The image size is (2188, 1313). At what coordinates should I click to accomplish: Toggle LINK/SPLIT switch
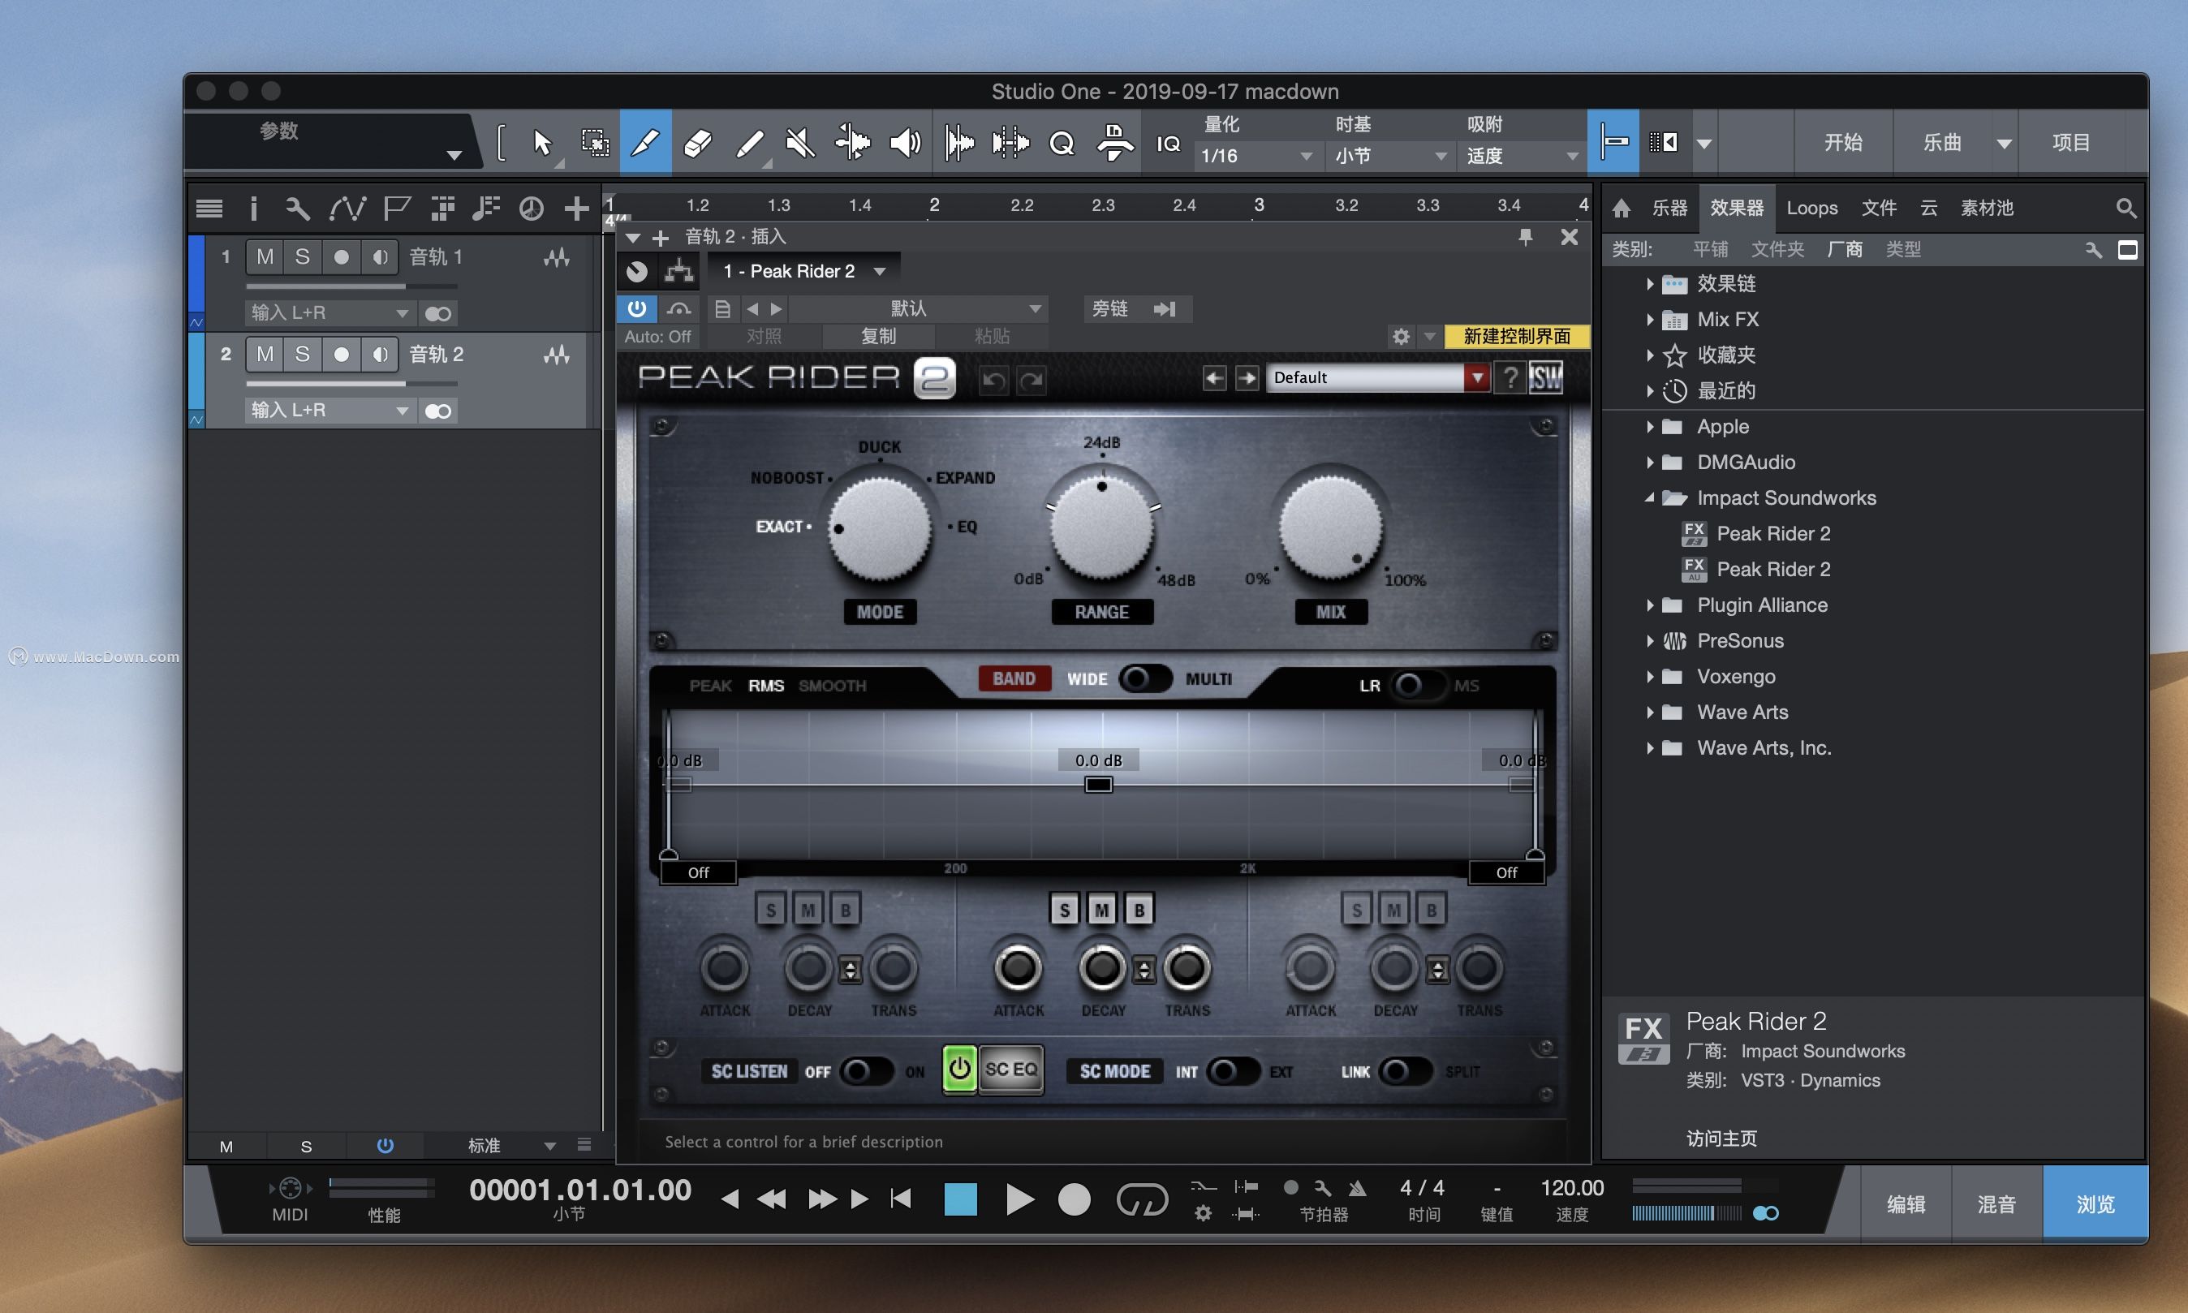click(1404, 1071)
